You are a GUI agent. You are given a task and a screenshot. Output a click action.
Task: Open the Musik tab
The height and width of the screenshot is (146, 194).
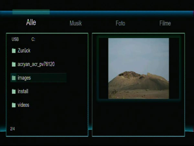(76, 23)
